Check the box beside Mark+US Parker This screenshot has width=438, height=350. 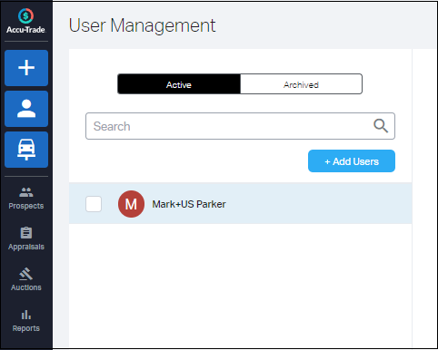coord(94,204)
